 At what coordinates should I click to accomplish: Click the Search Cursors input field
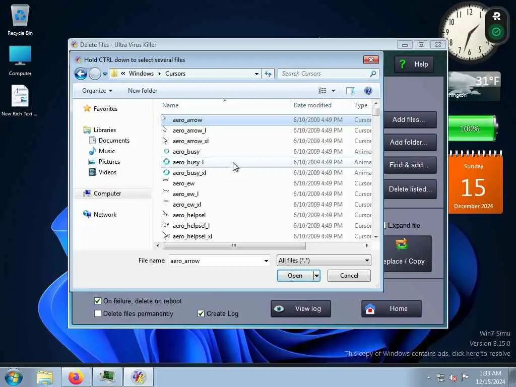pos(324,74)
